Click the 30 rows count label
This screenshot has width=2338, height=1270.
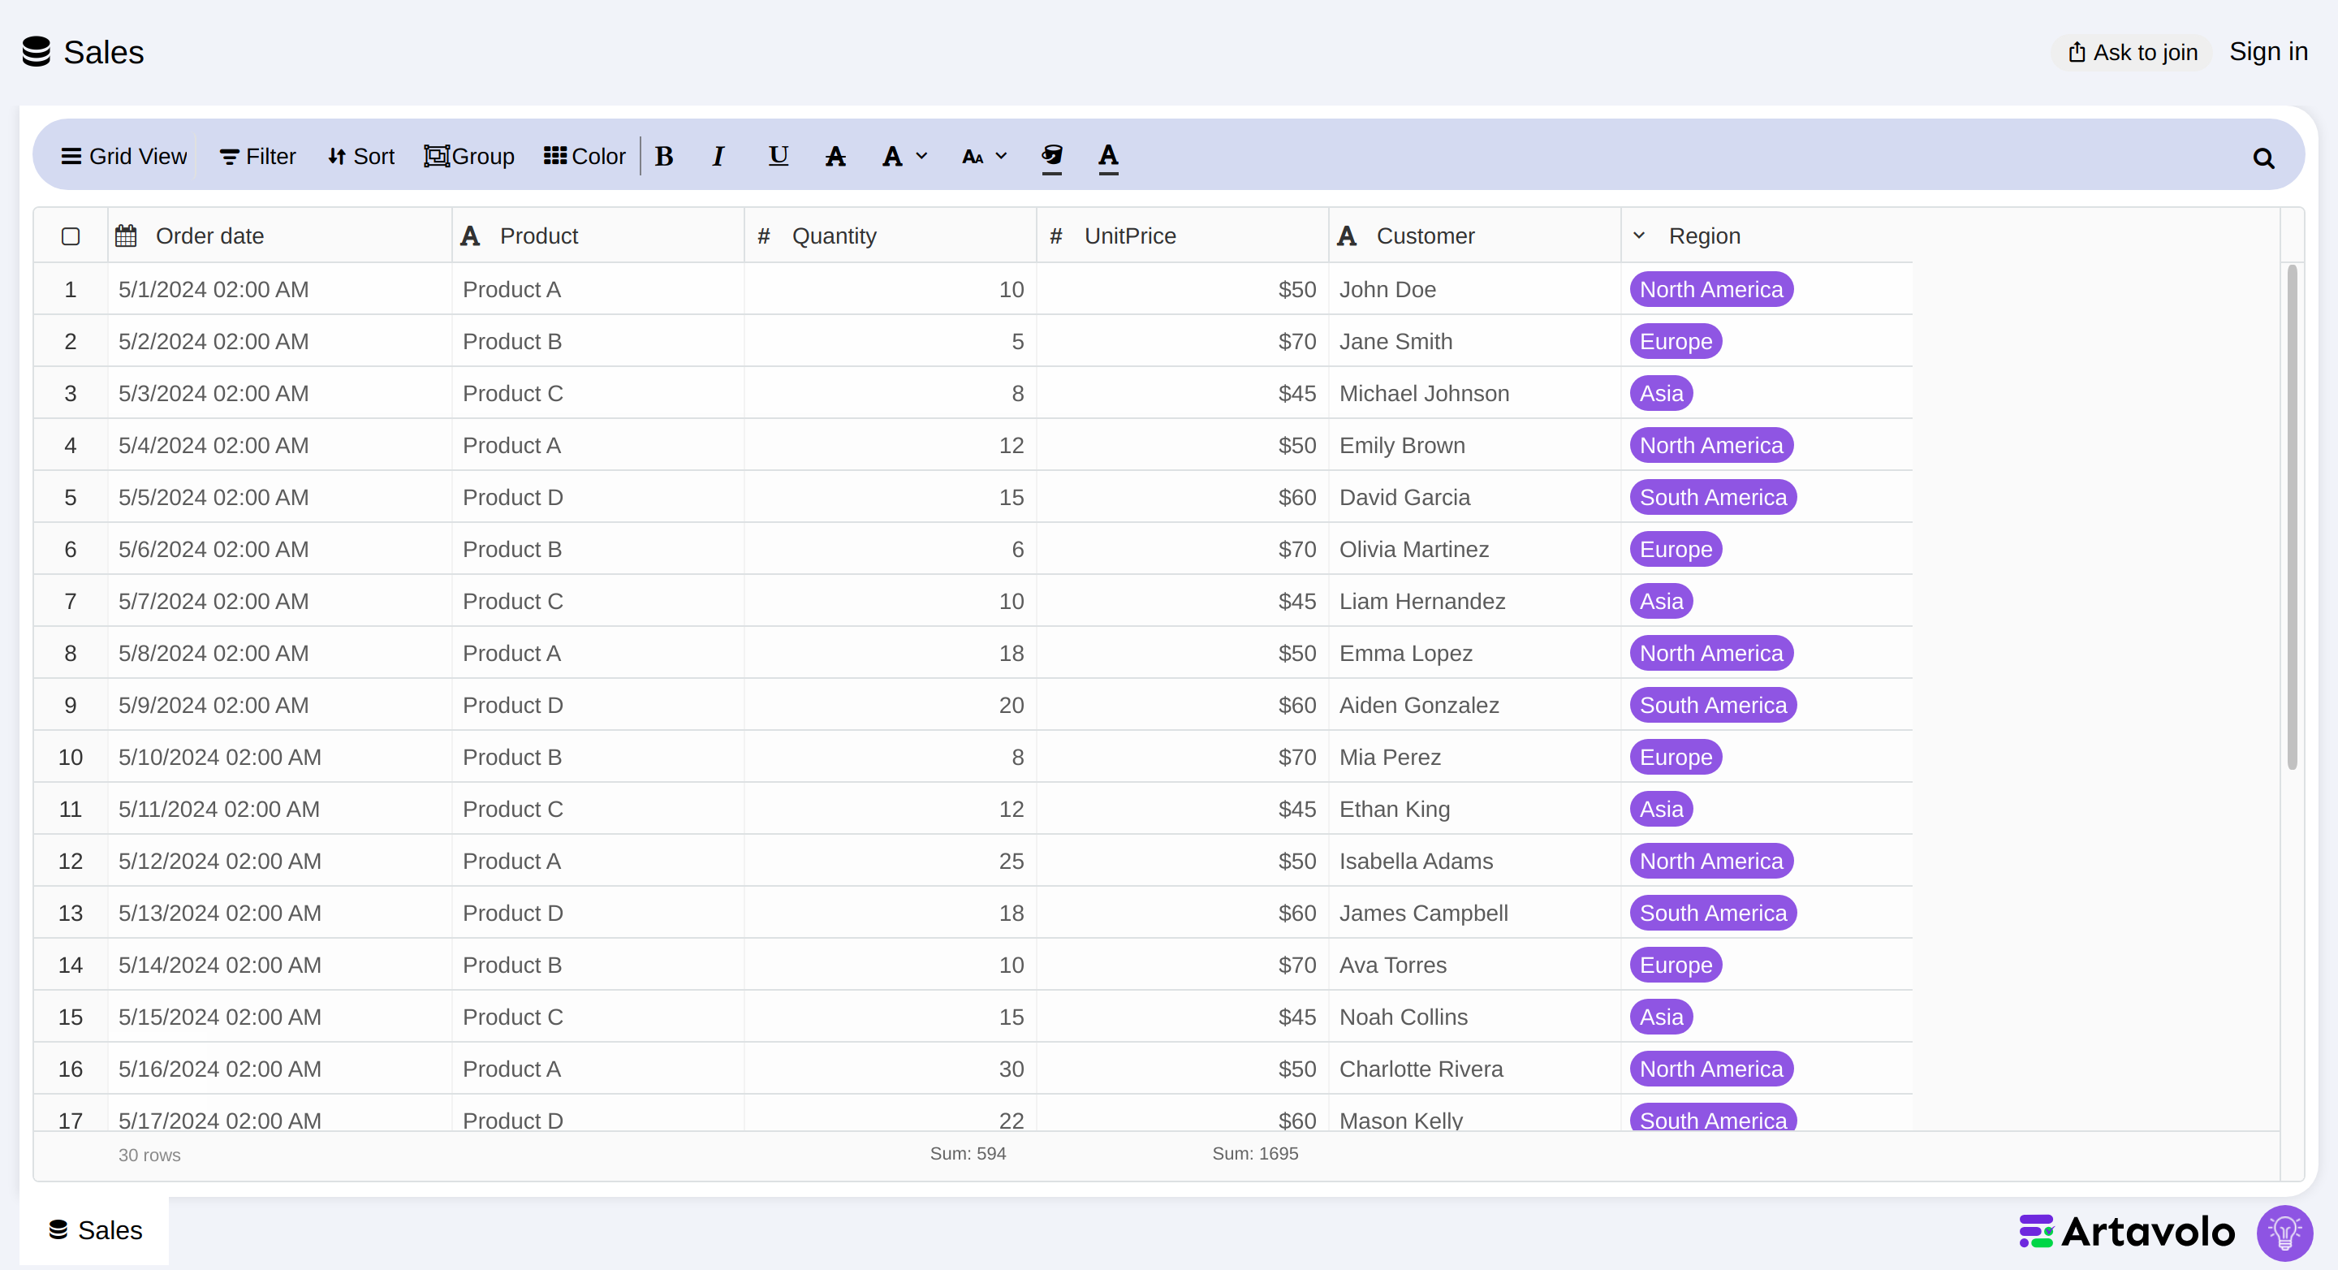tap(149, 1155)
